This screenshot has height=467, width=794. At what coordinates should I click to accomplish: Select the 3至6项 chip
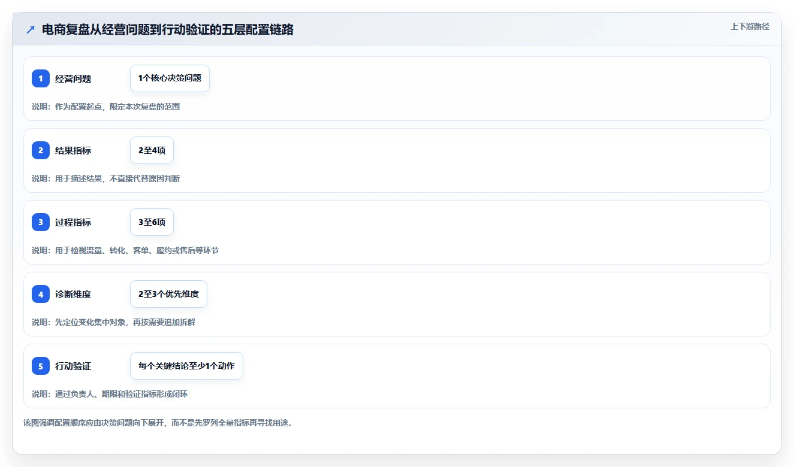152,222
